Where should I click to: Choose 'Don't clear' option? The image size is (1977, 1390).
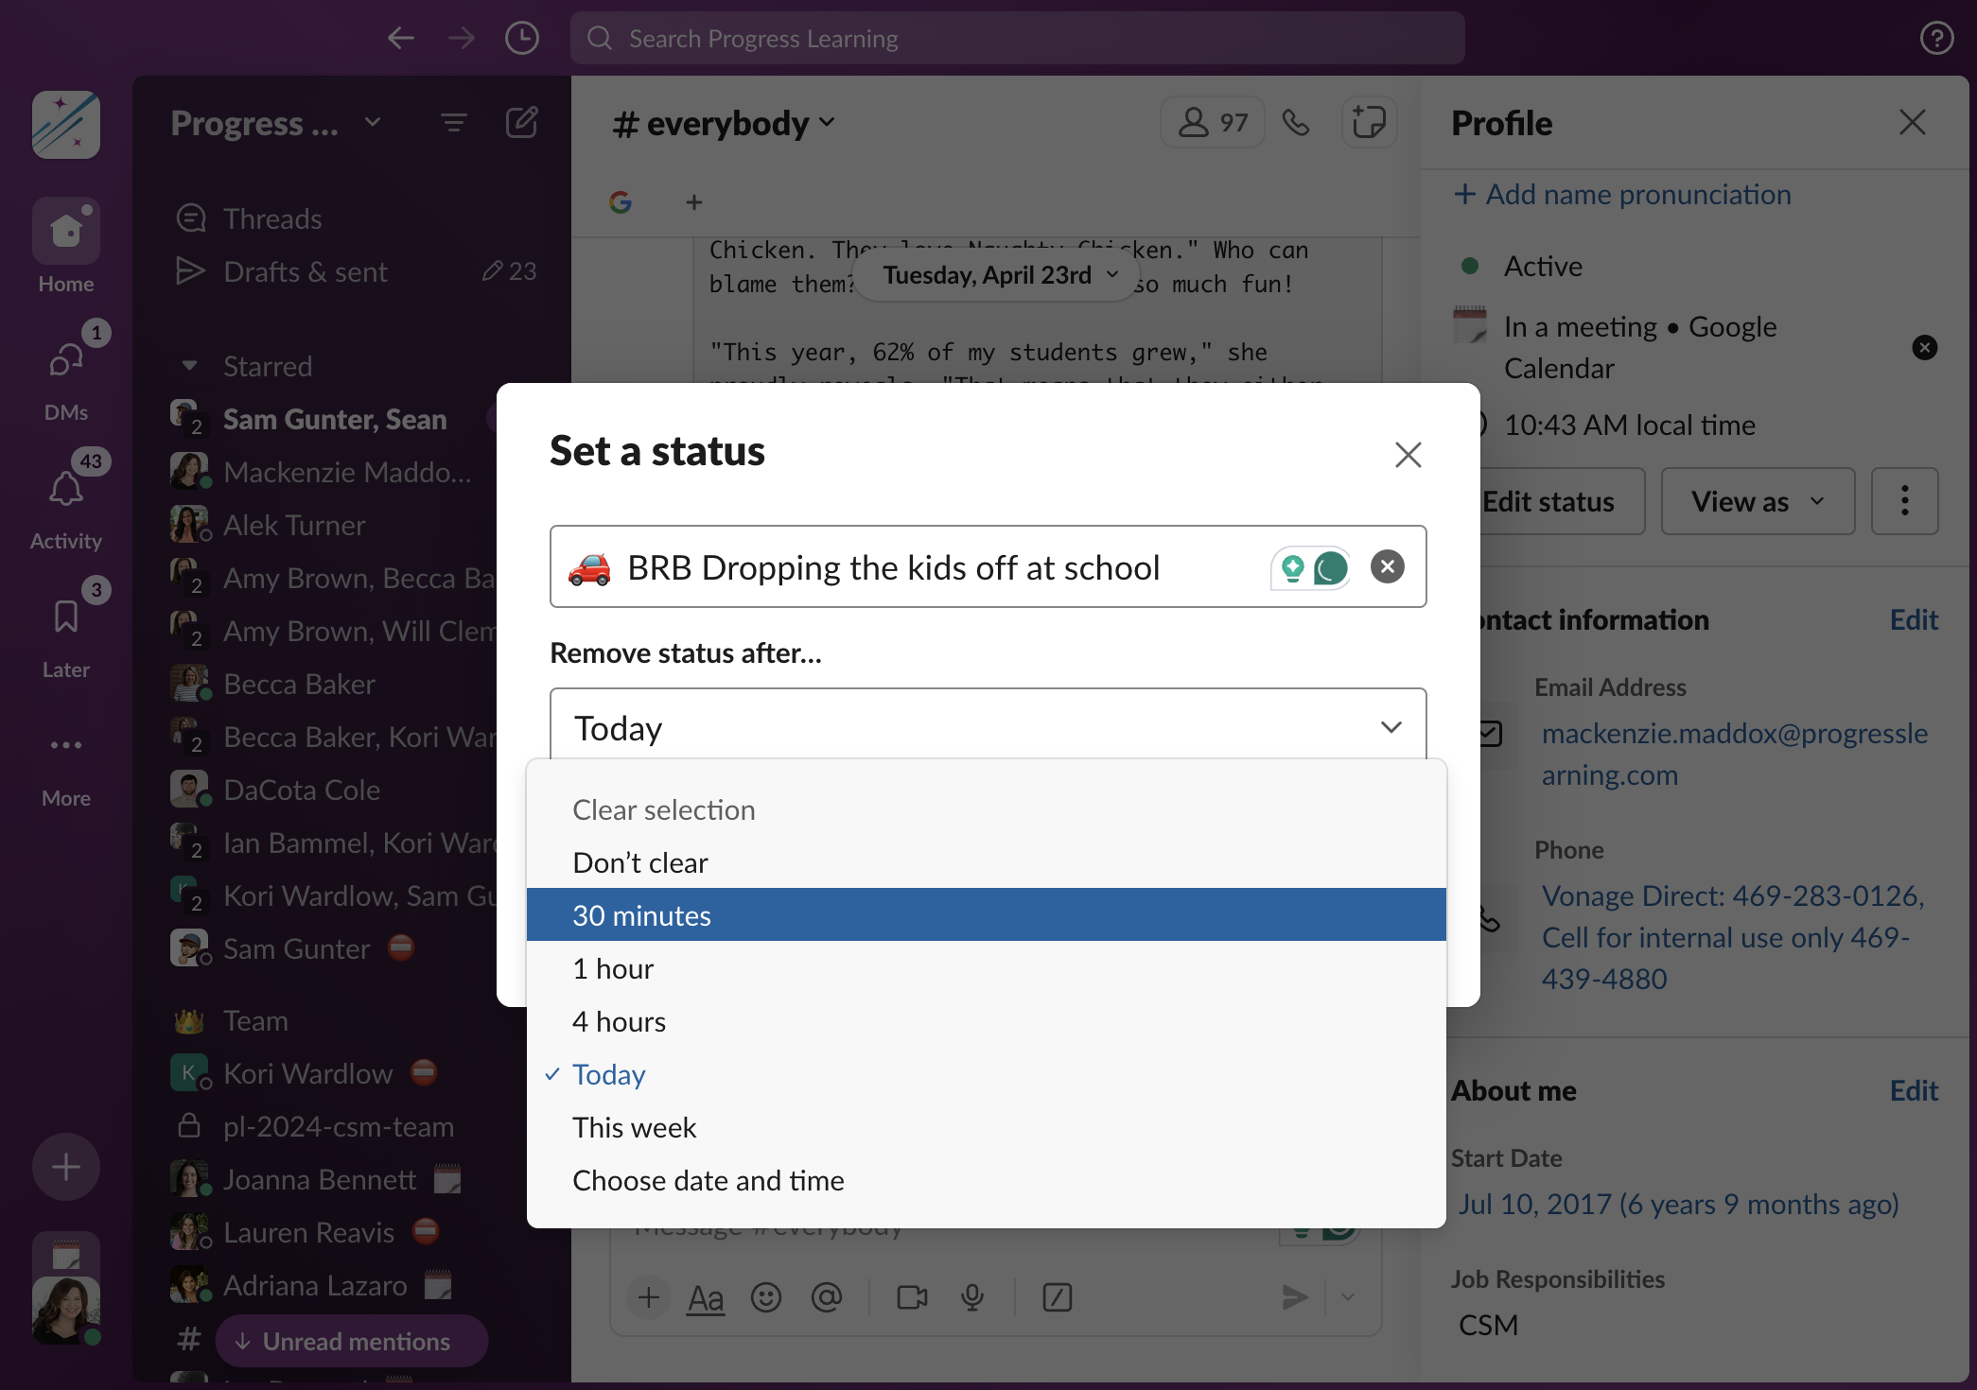point(986,862)
